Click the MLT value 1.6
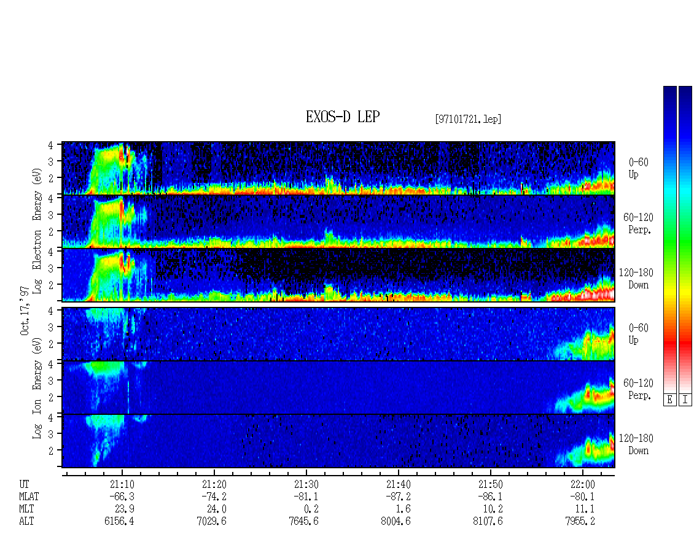This screenshot has width=694, height=537. pyautogui.click(x=402, y=509)
